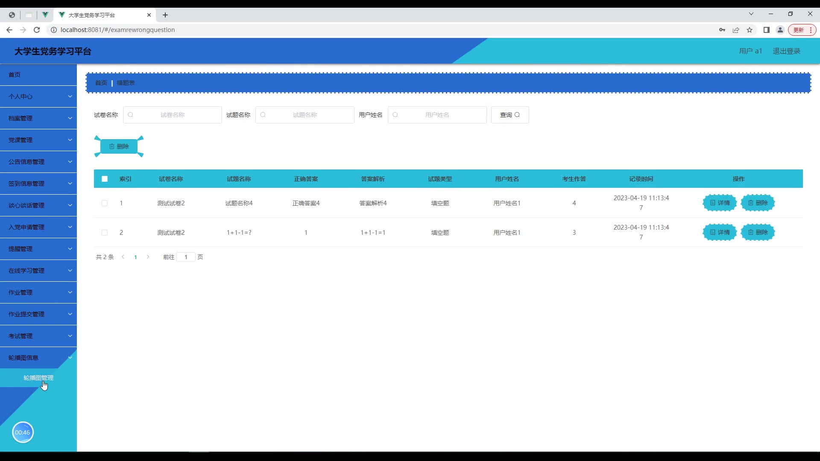Click the 00:46 recording timer circle
The height and width of the screenshot is (461, 820).
[23, 432]
